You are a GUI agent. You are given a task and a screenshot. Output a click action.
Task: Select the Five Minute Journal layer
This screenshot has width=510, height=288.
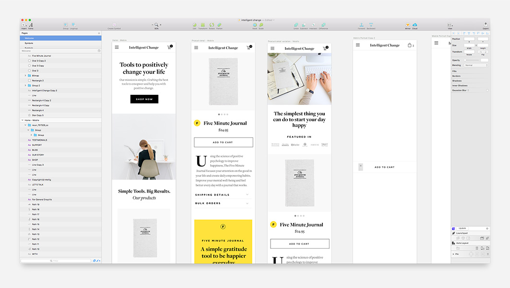pos(61,56)
